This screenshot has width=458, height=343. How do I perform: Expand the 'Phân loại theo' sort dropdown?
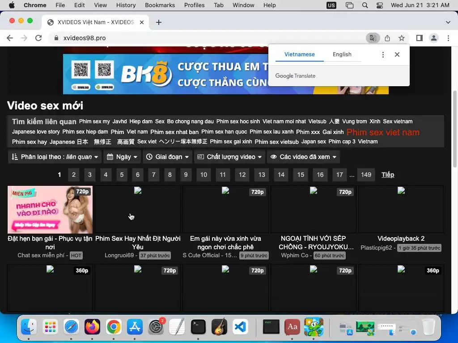click(55, 157)
